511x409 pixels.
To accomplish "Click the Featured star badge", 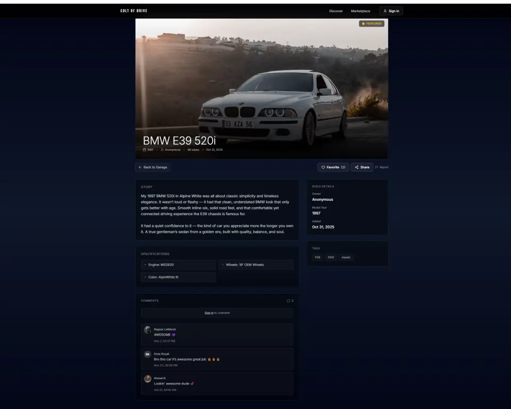I will point(372,23).
